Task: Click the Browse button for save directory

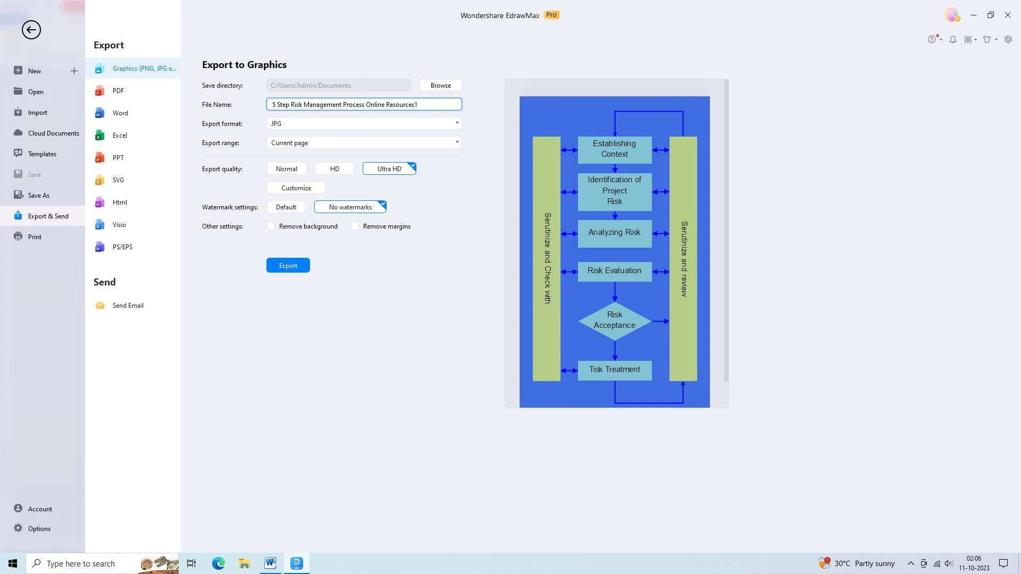Action: pyautogui.click(x=440, y=85)
